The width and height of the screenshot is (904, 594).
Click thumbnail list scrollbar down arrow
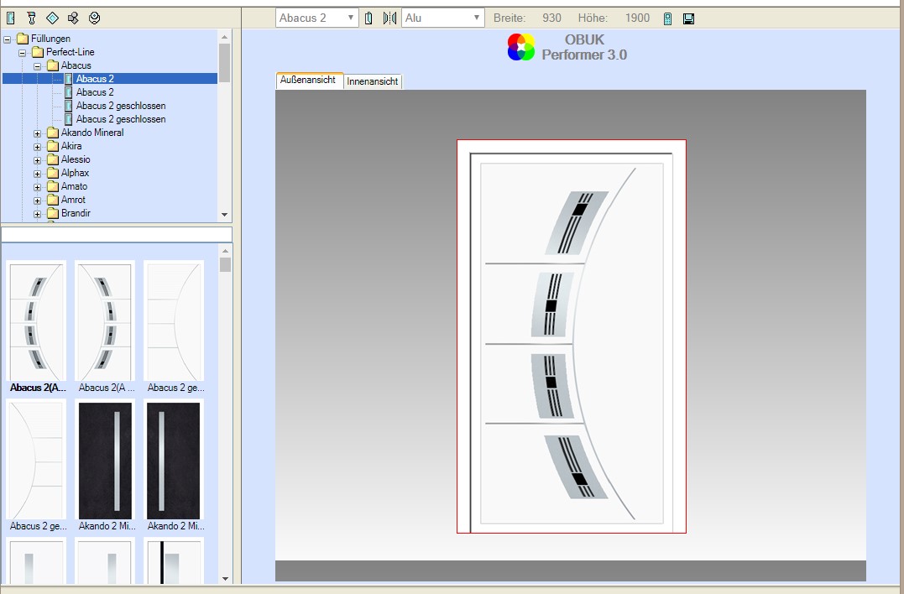(225, 578)
